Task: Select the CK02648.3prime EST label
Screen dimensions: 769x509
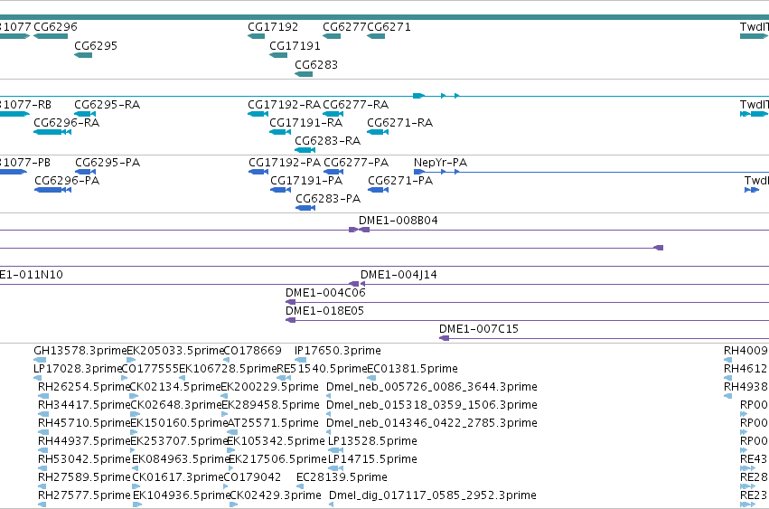Action: tap(176, 405)
